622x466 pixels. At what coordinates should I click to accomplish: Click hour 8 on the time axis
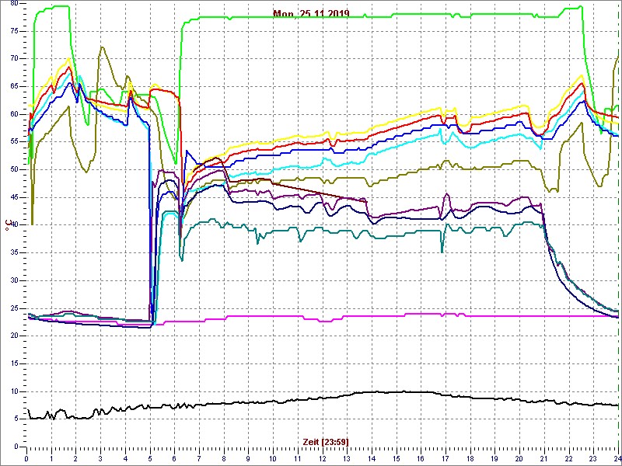click(x=224, y=459)
